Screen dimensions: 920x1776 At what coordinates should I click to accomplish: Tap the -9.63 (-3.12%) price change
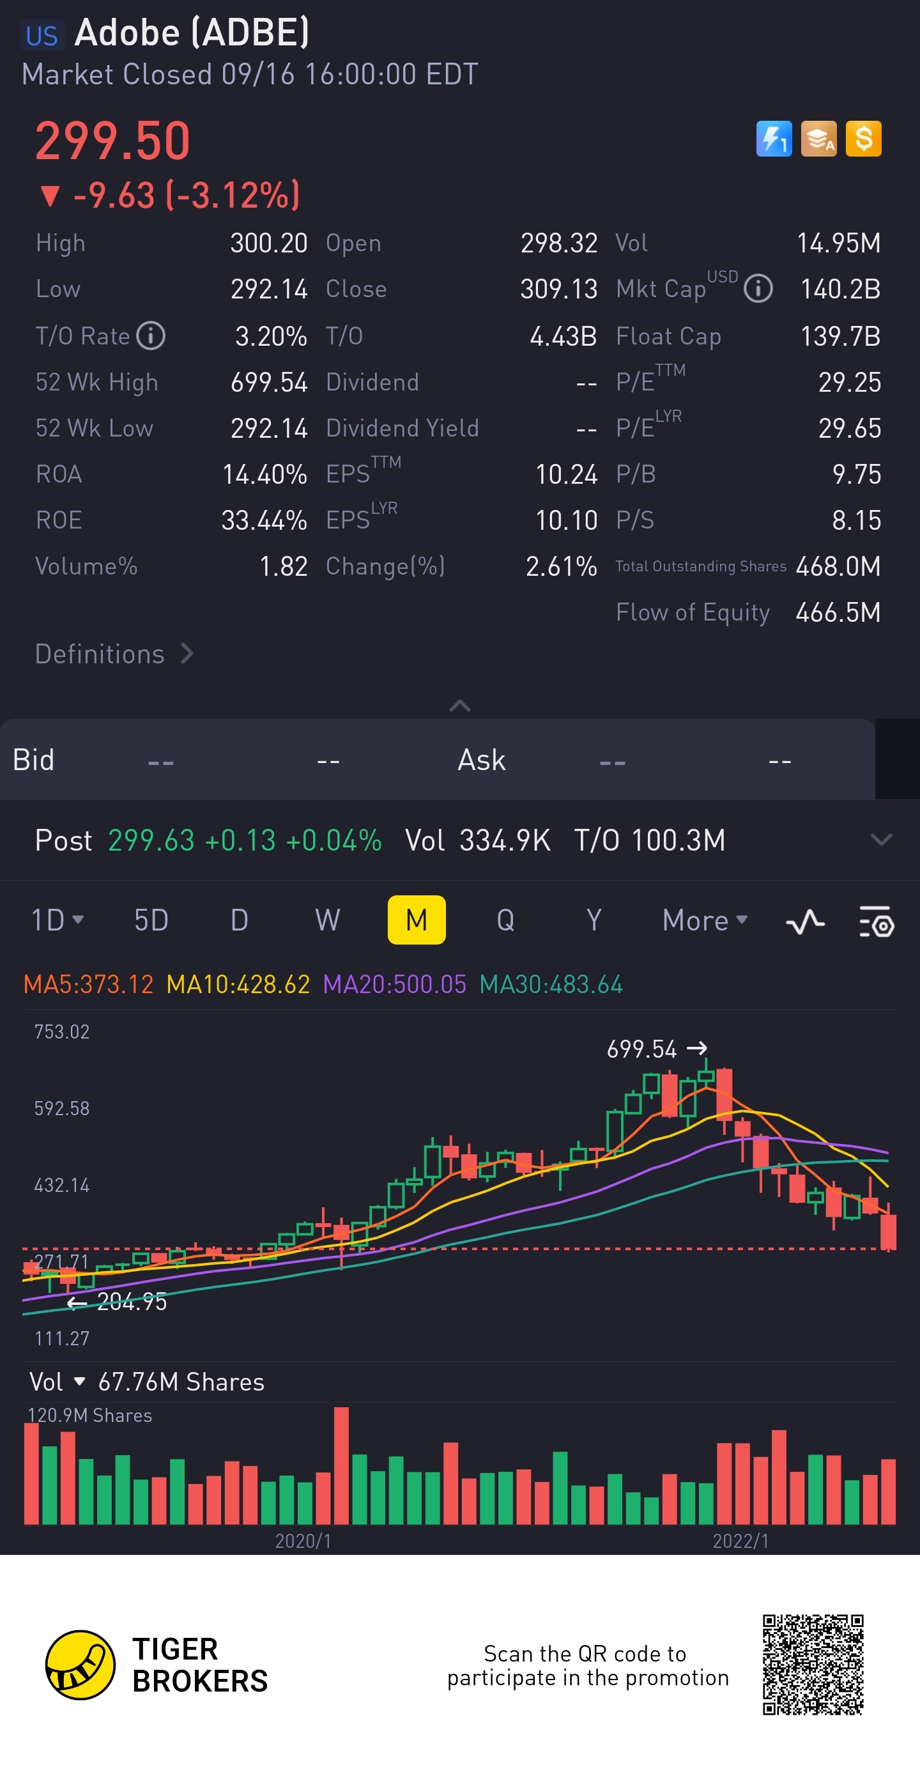coord(170,195)
